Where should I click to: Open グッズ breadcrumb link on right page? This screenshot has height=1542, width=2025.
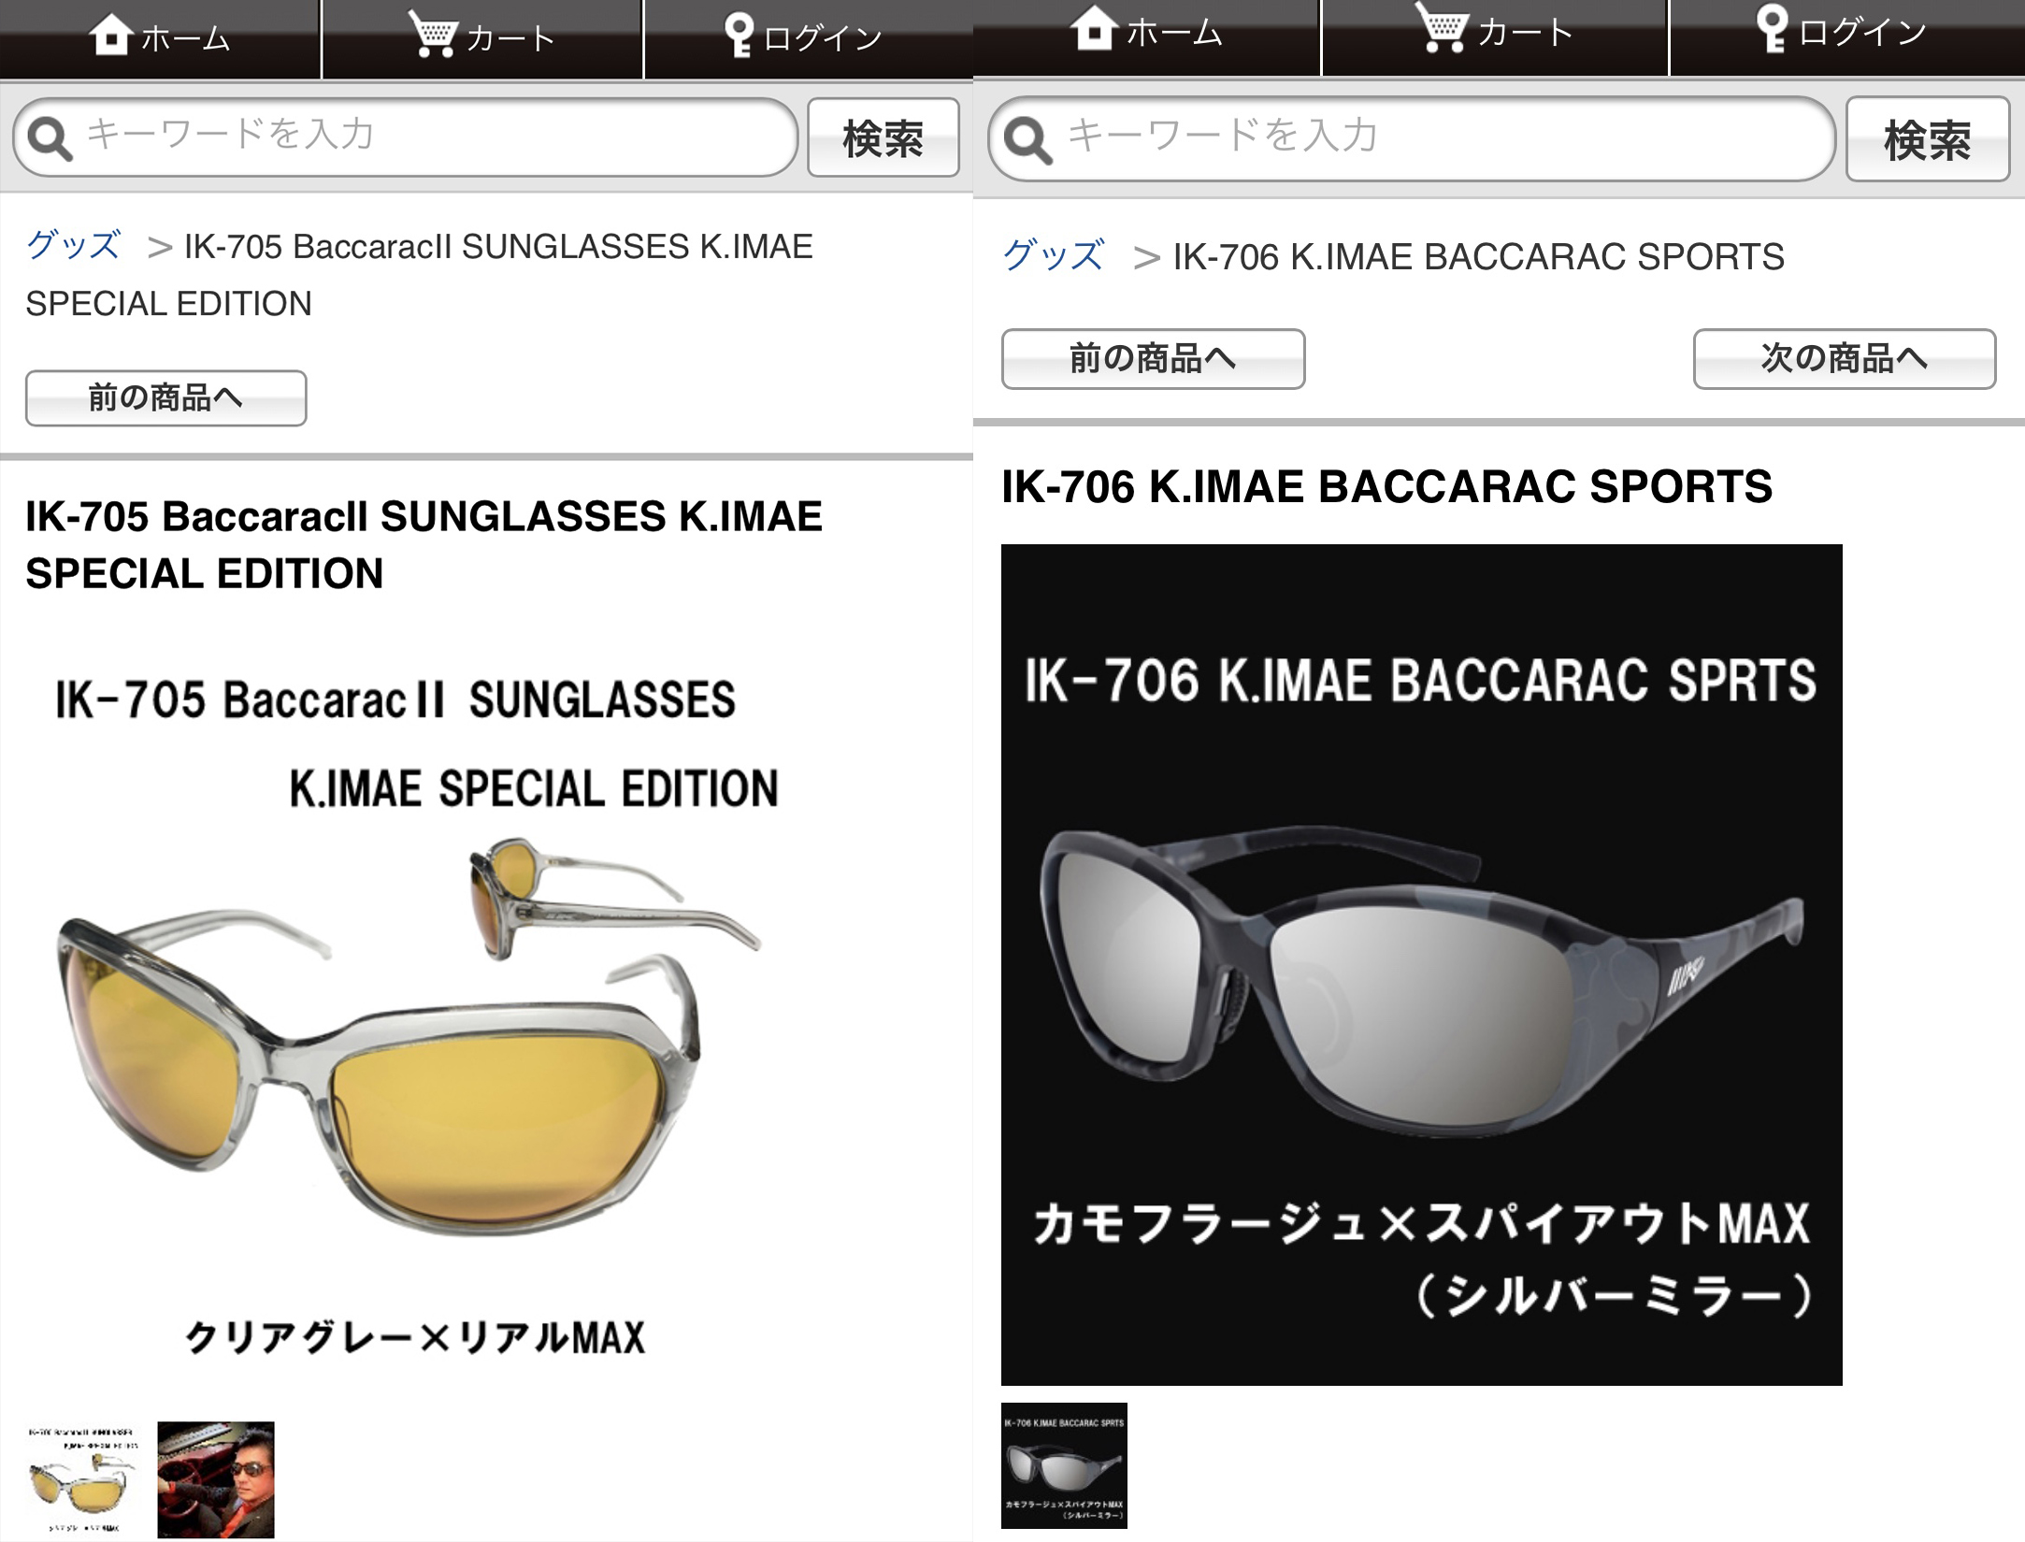[1054, 255]
